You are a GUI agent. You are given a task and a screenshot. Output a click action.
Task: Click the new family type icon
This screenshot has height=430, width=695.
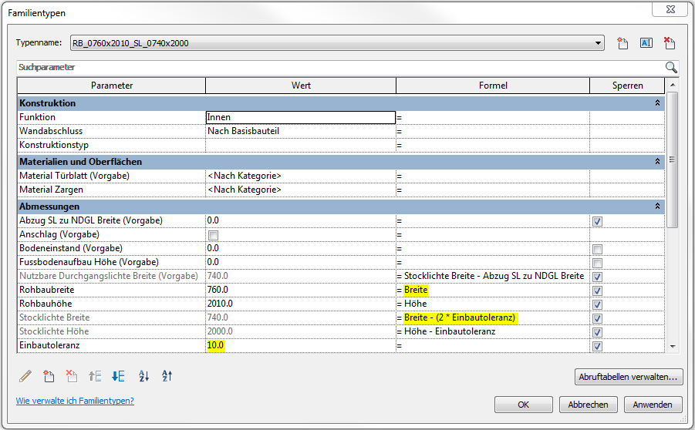point(623,43)
